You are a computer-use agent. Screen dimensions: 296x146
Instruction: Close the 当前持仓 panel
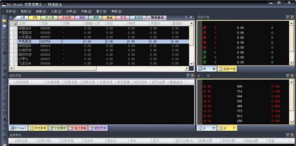coord(292,135)
